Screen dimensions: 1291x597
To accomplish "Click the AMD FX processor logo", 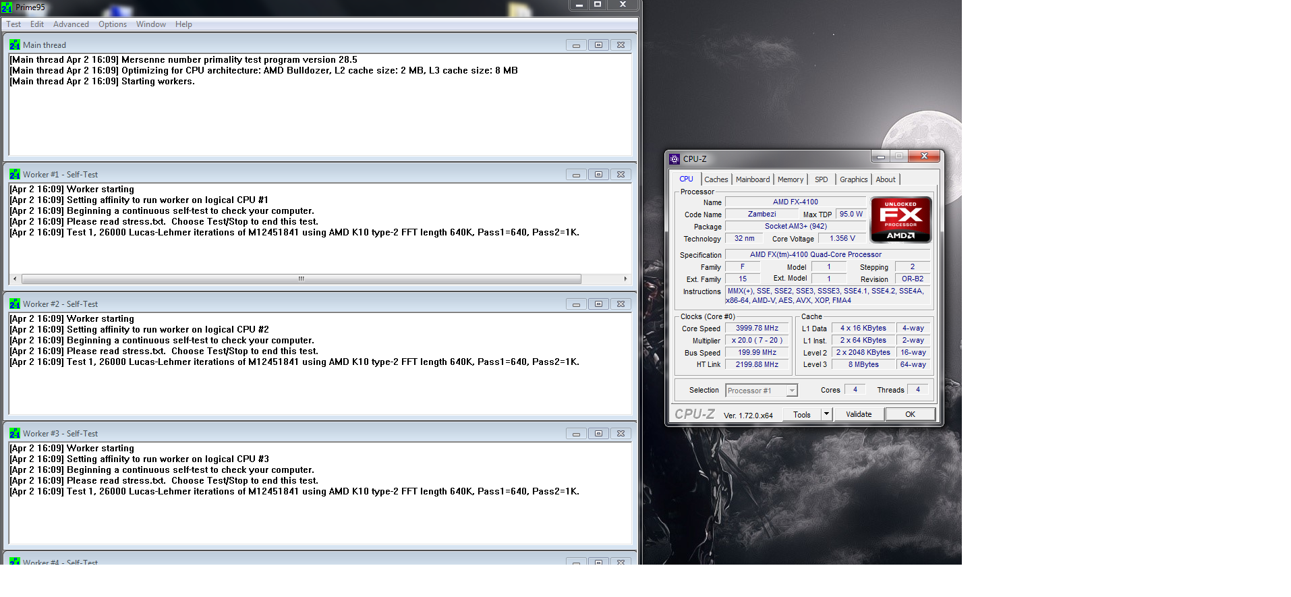I will [x=901, y=219].
